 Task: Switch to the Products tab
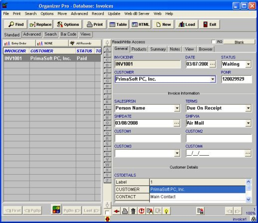click(x=139, y=49)
